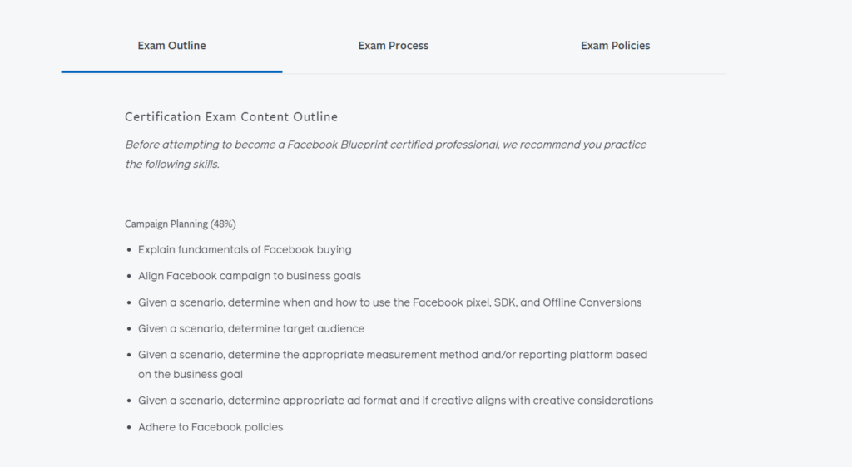Select the Exam Outline tab
852x467 pixels.
pyautogui.click(x=171, y=46)
